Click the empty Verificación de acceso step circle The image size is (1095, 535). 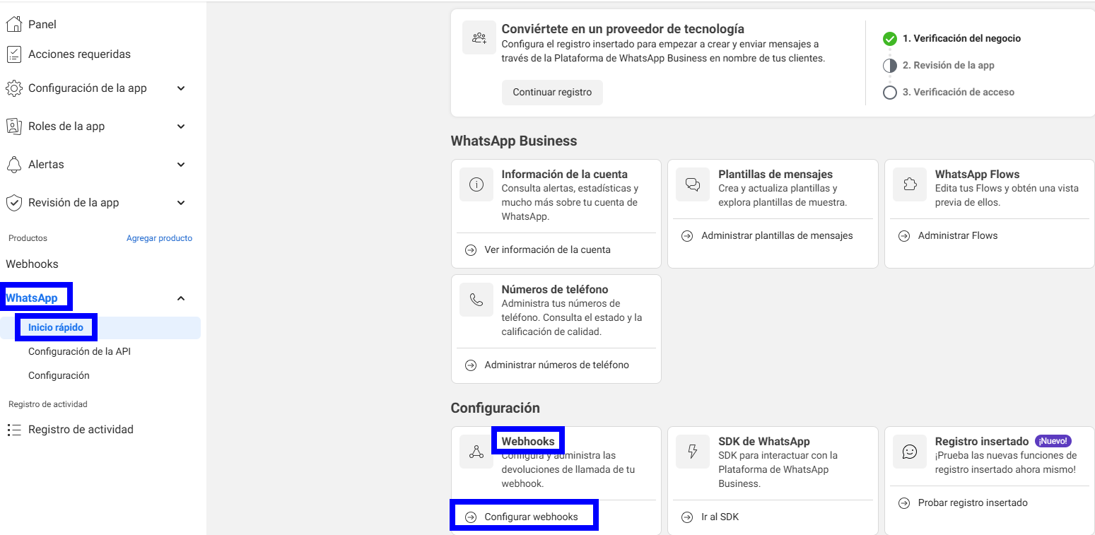tap(890, 93)
